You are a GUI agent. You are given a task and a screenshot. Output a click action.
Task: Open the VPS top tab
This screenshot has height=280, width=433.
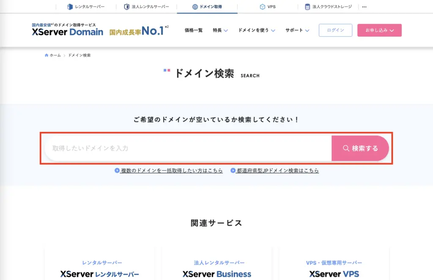point(268,7)
